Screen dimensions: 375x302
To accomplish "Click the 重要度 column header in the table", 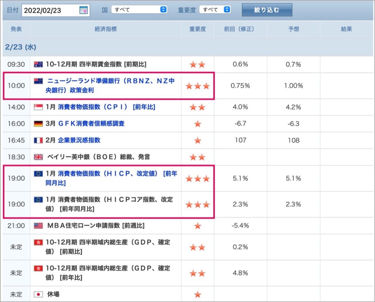I will (197, 29).
